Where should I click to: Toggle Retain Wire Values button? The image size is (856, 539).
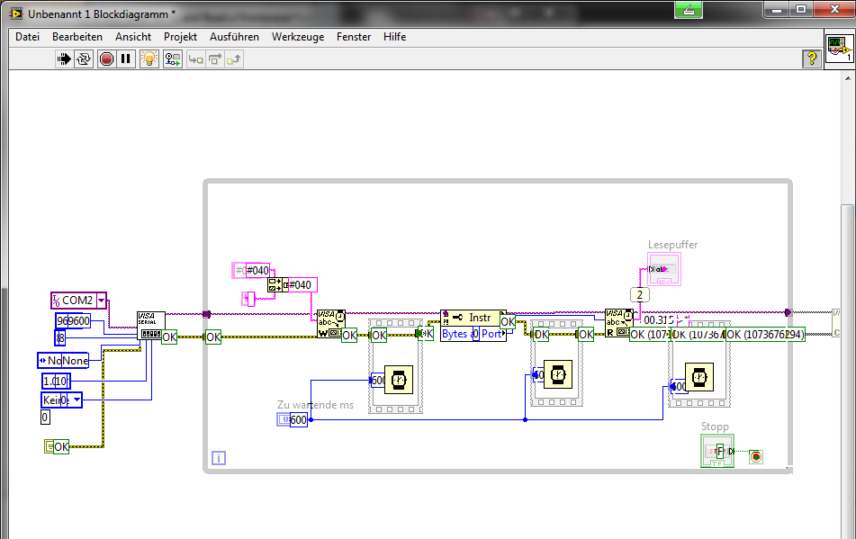click(x=173, y=58)
